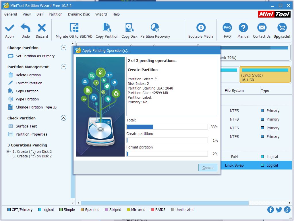Image resolution: width=294 pixels, height=221 pixels.
Task: Open Partition Properties from sidebar
Action: coord(31,134)
